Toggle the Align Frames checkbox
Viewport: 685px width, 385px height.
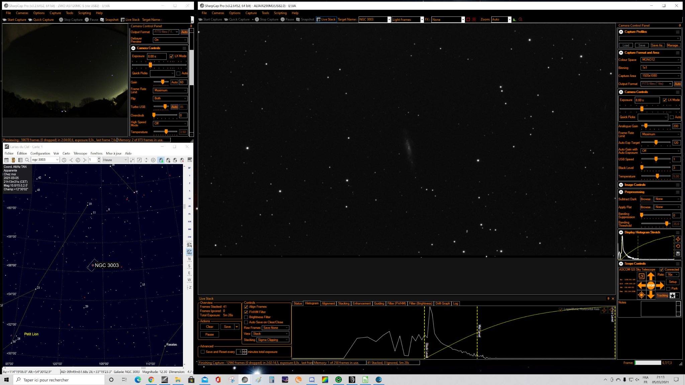tap(246, 307)
